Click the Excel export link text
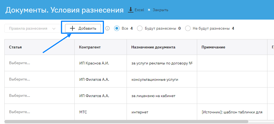 [x=139, y=10]
